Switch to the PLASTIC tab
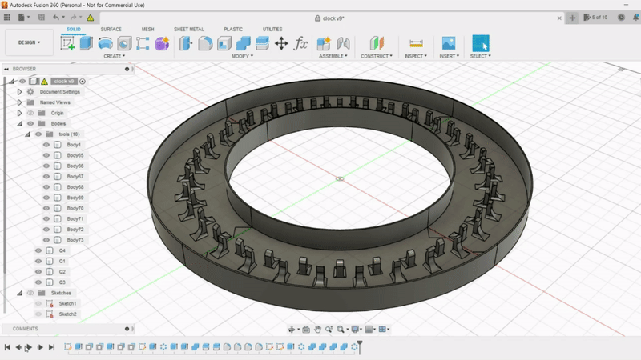 coord(233,30)
